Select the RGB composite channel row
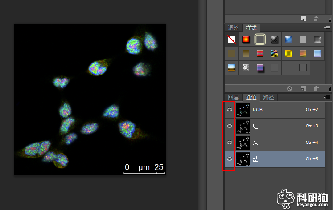 point(275,110)
